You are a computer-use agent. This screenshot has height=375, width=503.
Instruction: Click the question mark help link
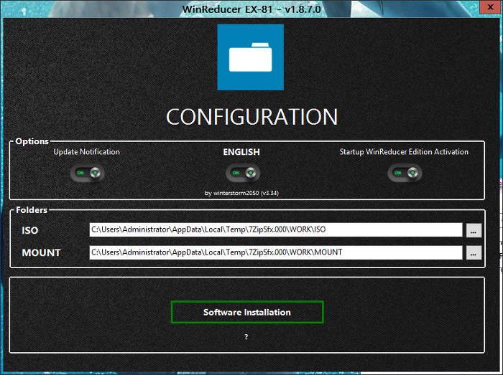coord(246,336)
